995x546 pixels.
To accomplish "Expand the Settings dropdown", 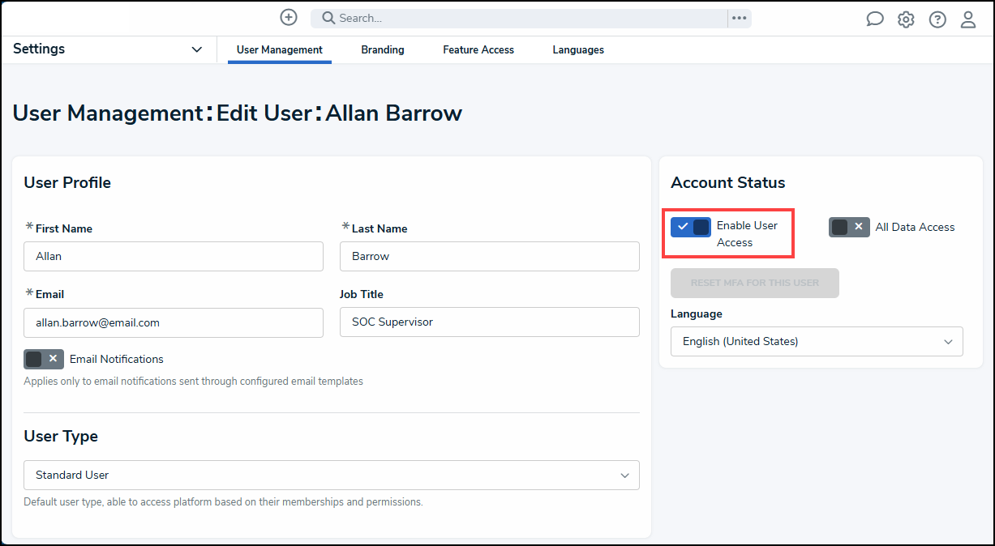I will tap(108, 49).
